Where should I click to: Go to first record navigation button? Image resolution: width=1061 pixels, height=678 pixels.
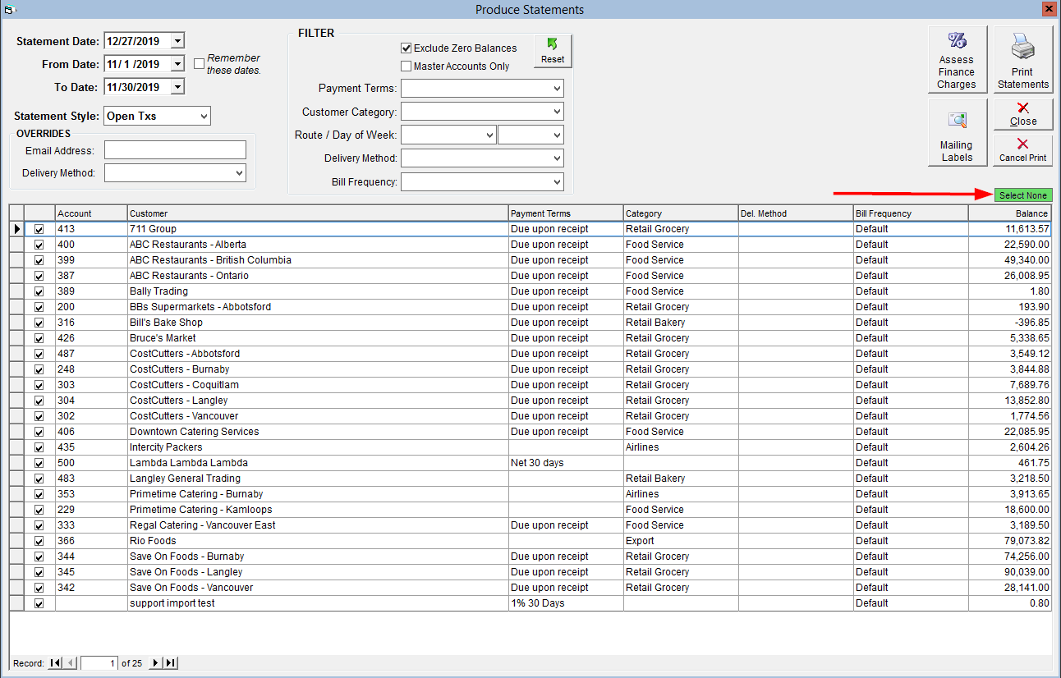[55, 663]
